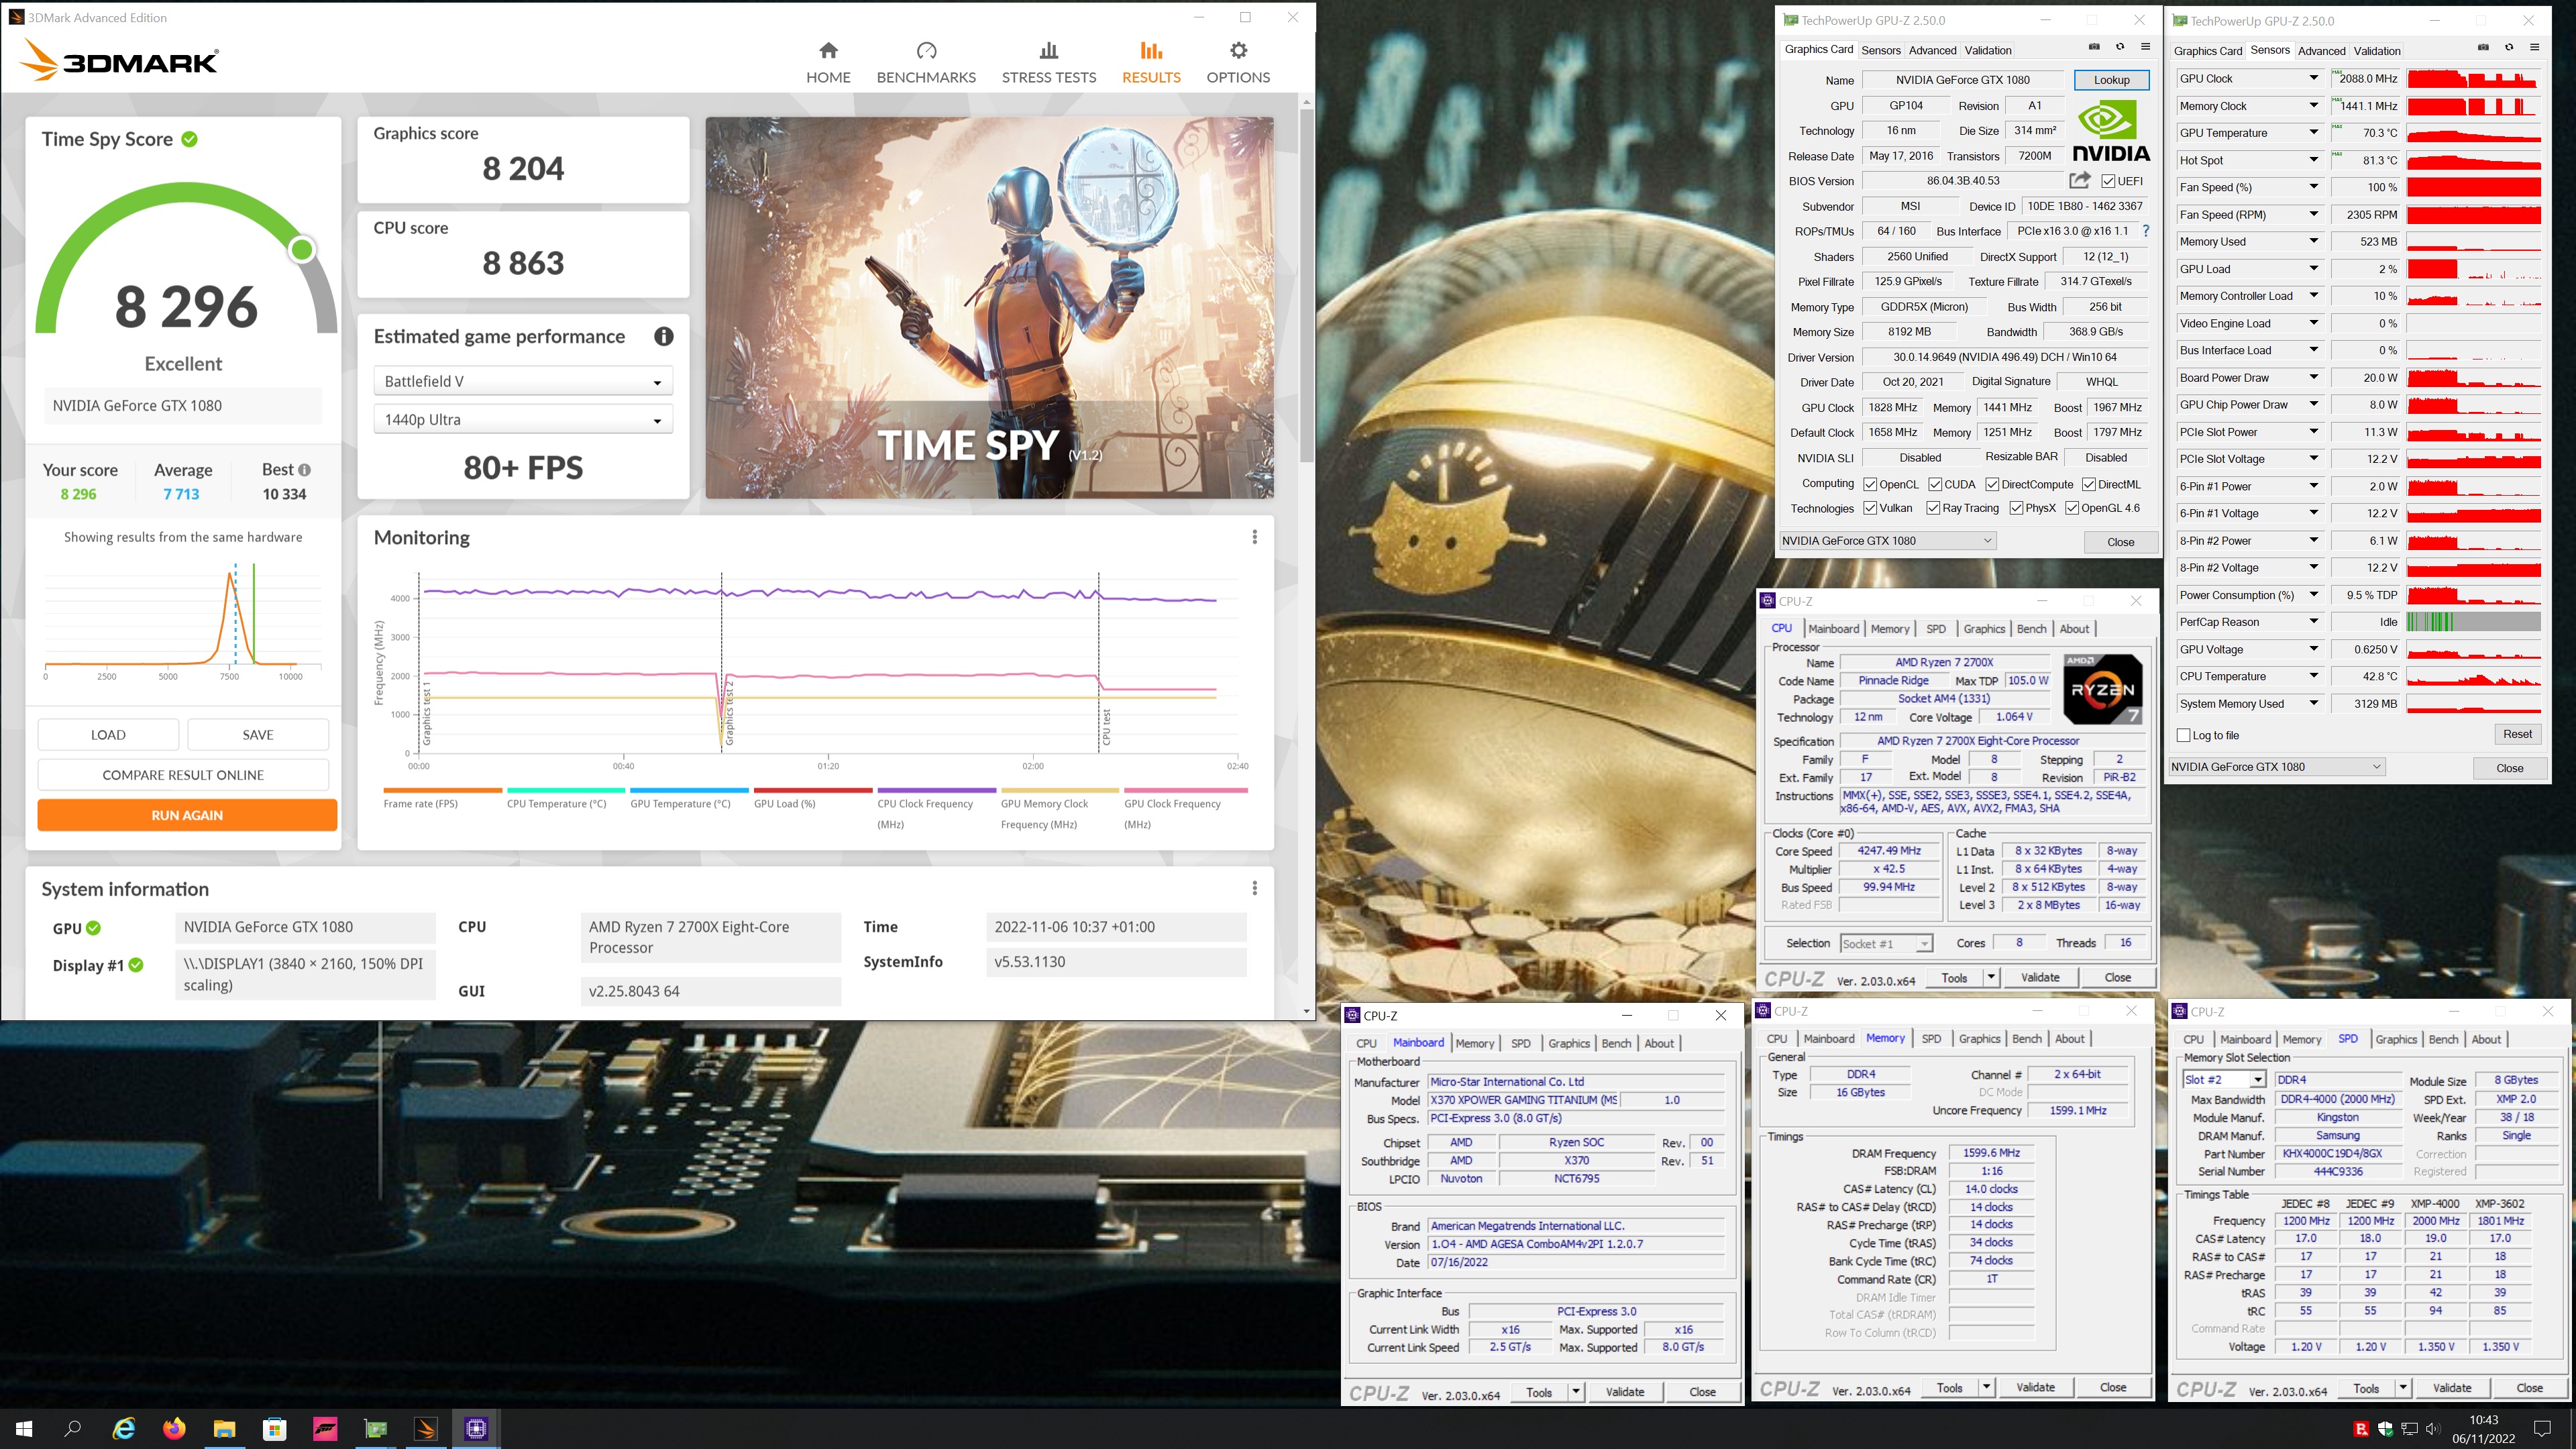This screenshot has height=1449, width=2576.
Task: Open hamburger menu in GPU-Z Sensors window
Action: point(2534,47)
